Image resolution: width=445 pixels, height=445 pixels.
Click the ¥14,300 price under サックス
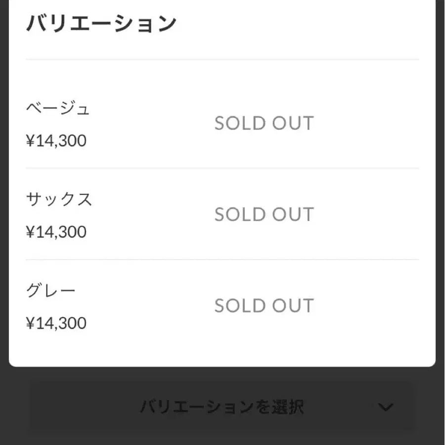(x=56, y=232)
